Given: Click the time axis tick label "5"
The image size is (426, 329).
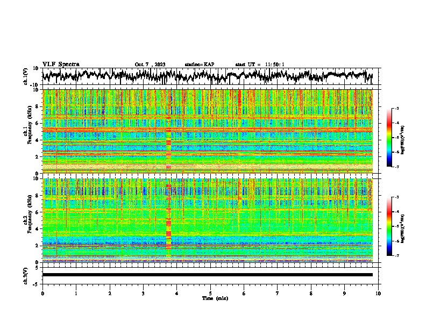Looking at the screenshot, I should (x=210, y=294).
